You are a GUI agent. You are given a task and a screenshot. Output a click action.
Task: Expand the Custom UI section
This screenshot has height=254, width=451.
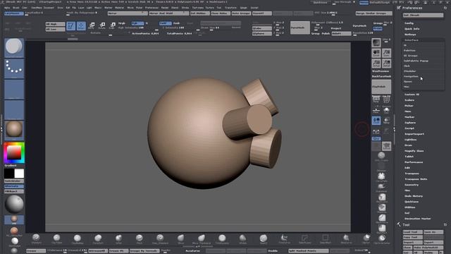click(412, 95)
